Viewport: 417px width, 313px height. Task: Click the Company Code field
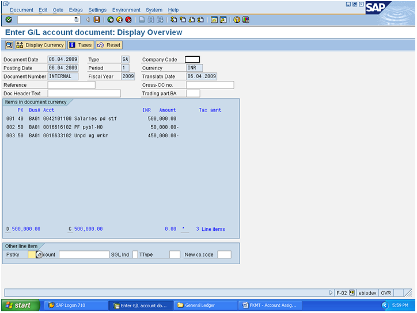click(x=192, y=59)
